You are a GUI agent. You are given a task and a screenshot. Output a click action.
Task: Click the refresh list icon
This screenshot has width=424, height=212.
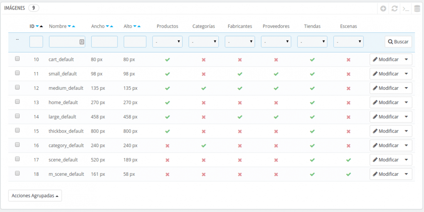pos(395,8)
